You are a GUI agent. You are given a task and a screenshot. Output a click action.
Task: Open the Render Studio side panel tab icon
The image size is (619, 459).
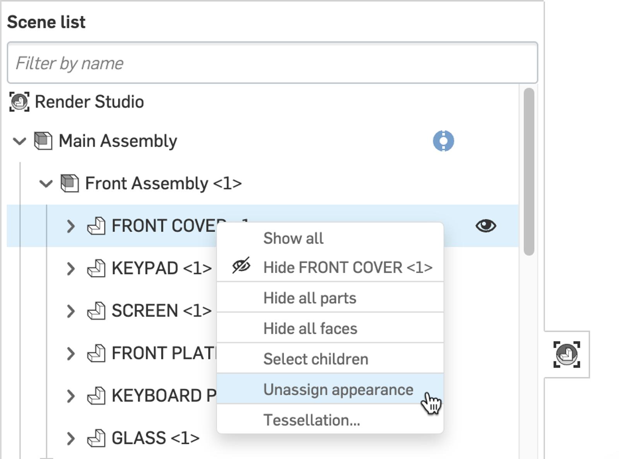(566, 354)
